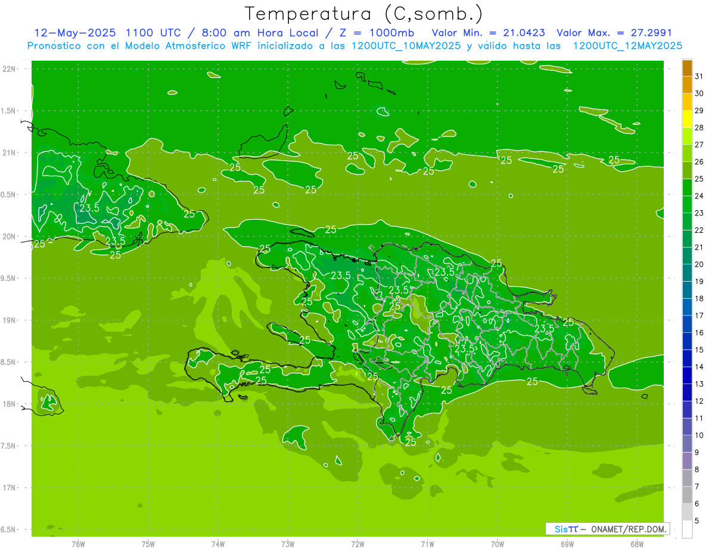
Task: Click the 71W longitude axis label
Action: click(427, 544)
